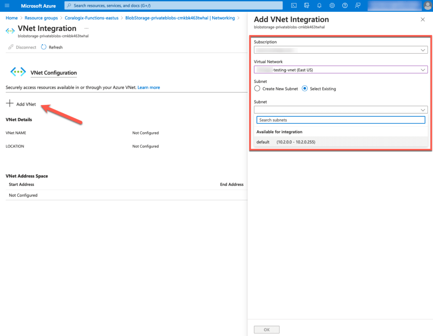
Task: Open the ellipsis menu beside VNet Integration
Action: click(86, 28)
